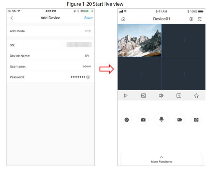Edit the Username admin field
Viewport: 213px width, 174px height.
coord(51,66)
